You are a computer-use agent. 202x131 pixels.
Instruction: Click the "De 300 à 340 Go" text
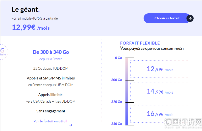(x=51, y=52)
